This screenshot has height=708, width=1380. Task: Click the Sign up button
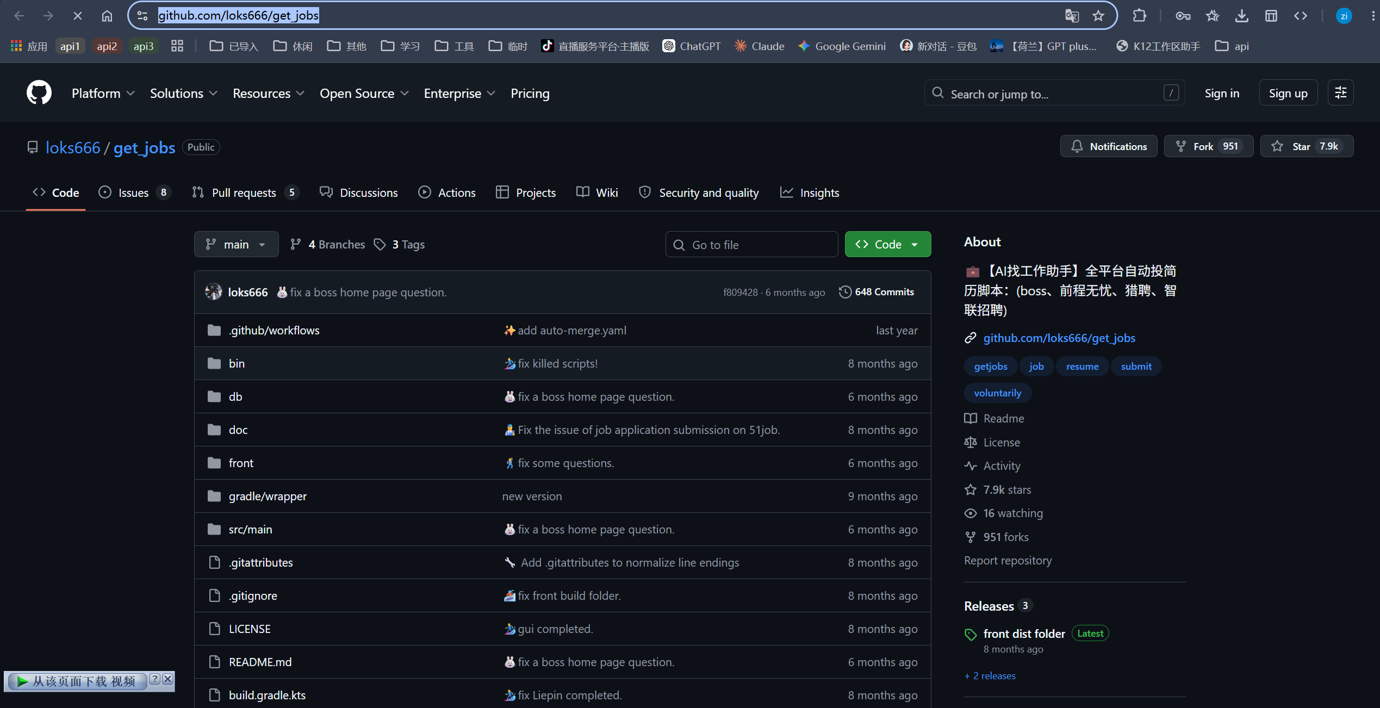click(1288, 93)
